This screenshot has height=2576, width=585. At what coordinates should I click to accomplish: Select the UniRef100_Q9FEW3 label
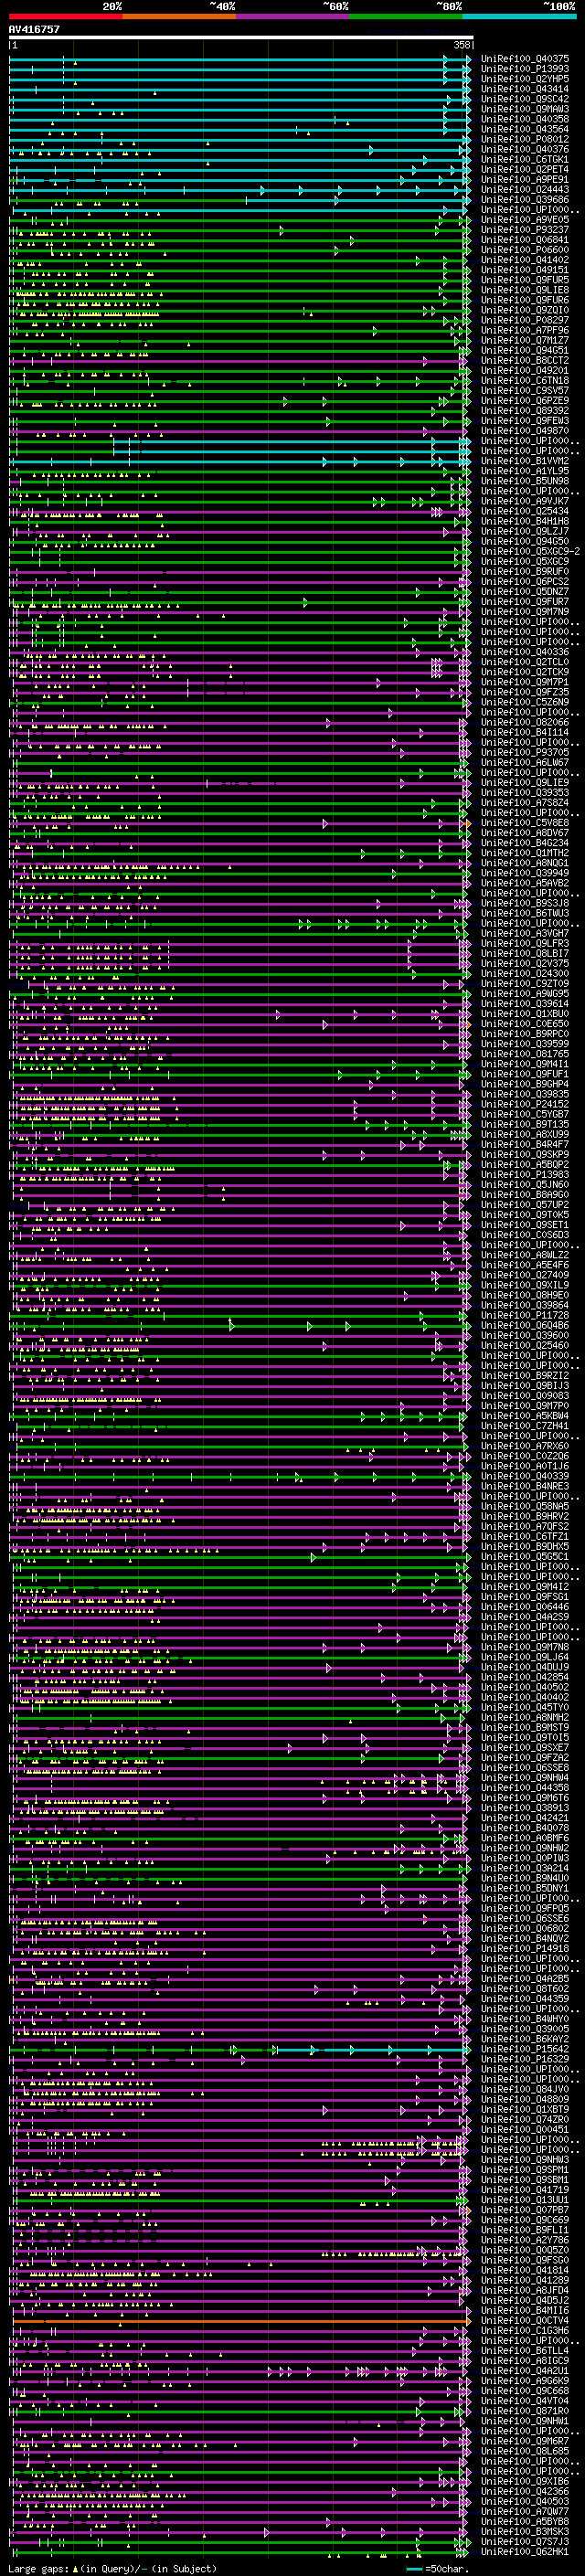tap(525, 421)
